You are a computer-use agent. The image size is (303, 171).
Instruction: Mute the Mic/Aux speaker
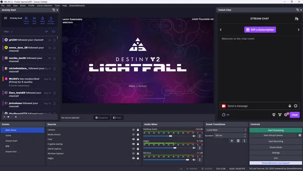pyautogui.click(x=194, y=160)
